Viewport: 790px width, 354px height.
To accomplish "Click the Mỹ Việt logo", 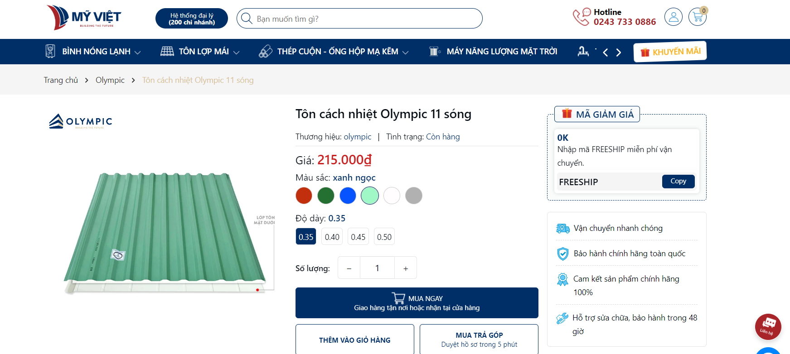I will (84, 18).
